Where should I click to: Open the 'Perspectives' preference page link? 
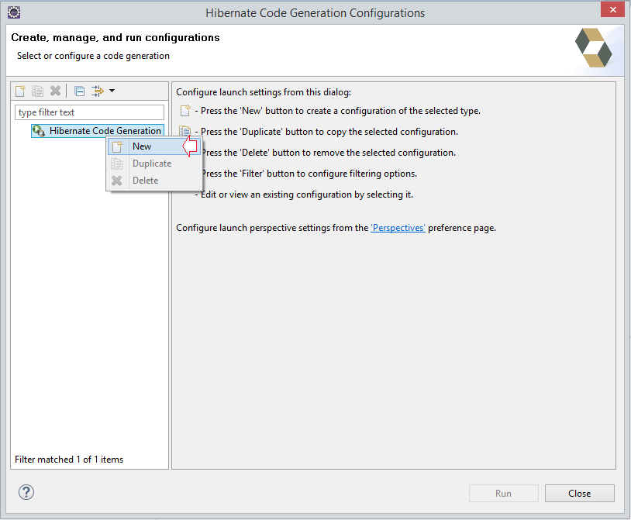pos(398,227)
